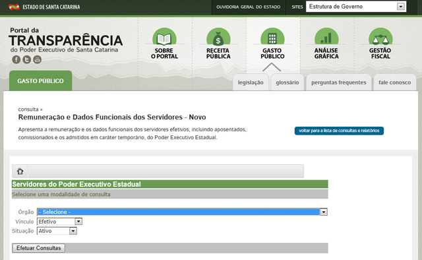Click the SITES label in the header
The image size is (422, 260).
[297, 7]
